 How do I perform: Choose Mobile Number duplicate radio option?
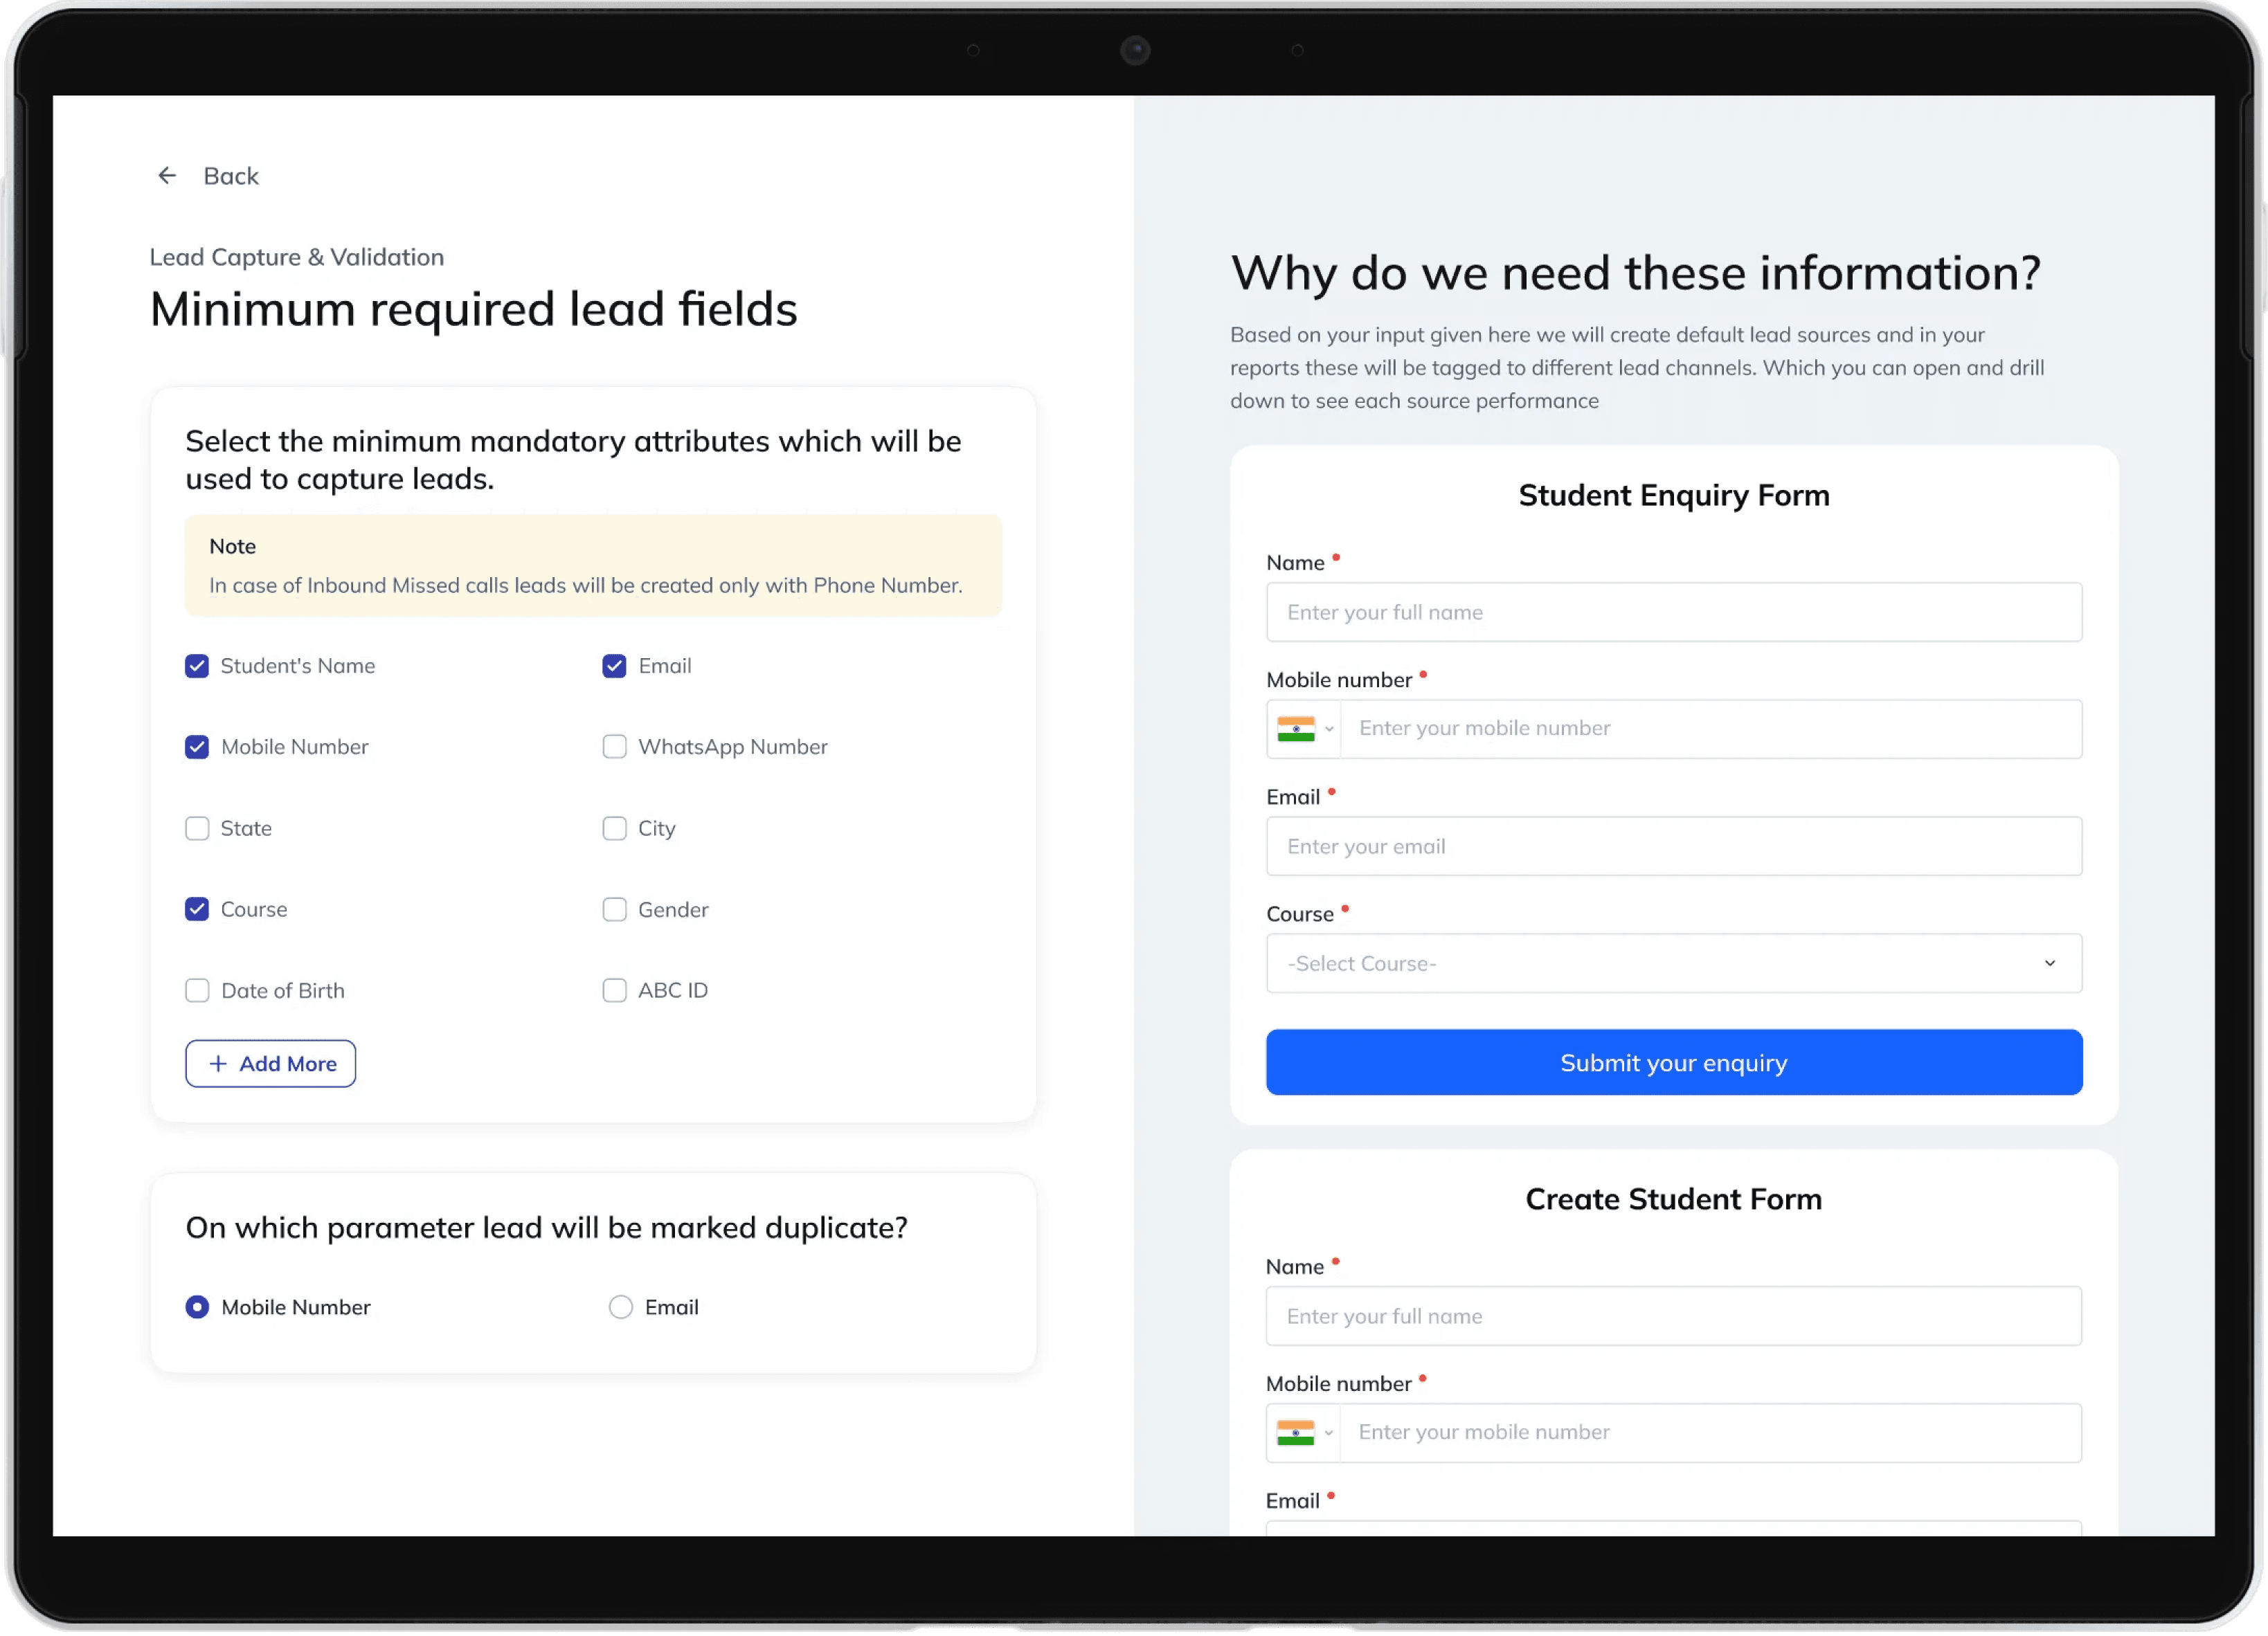(x=197, y=1307)
